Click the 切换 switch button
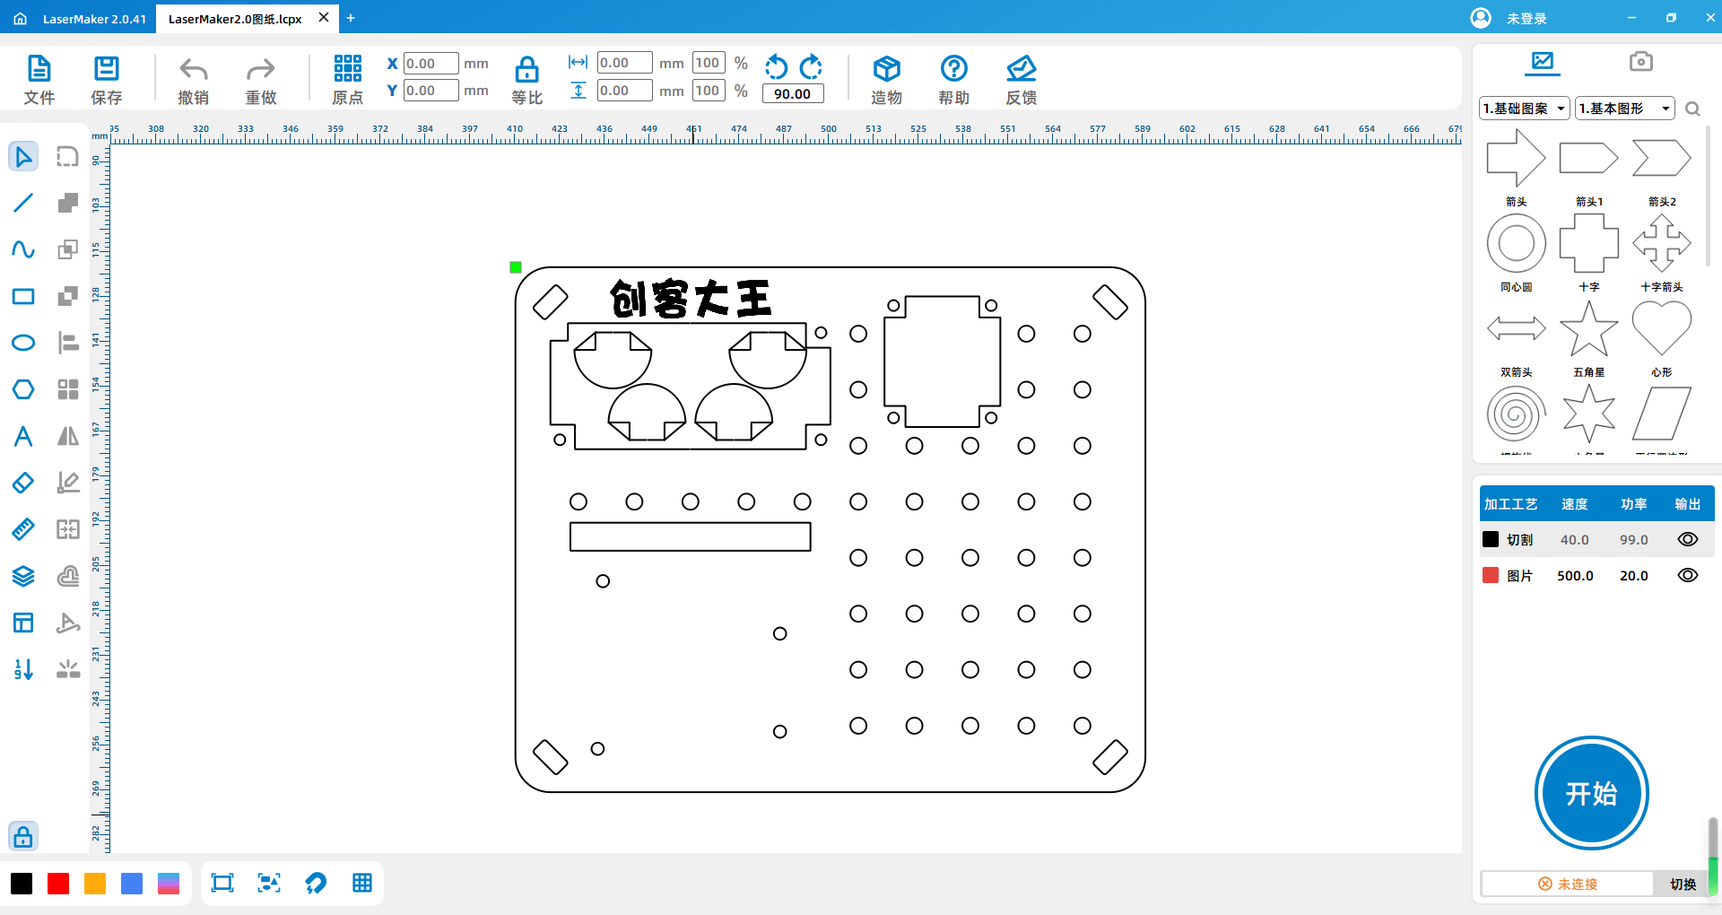 coord(1683,884)
